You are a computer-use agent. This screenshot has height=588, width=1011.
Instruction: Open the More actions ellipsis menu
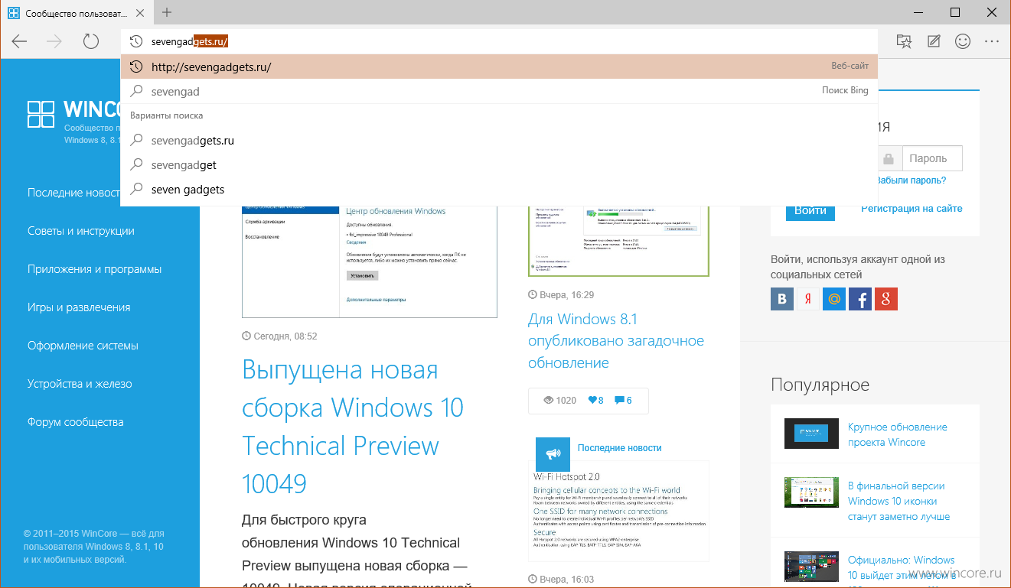992,41
